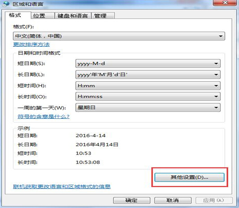The image size is (239, 208).
Task: Click the 应用(A) button
Action: pyautogui.click(x=214, y=200)
